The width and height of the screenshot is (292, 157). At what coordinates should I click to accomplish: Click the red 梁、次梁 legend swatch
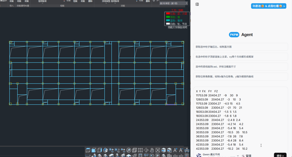coord(168,13)
